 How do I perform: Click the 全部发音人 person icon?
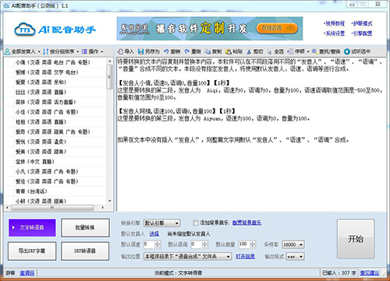tap(7, 51)
